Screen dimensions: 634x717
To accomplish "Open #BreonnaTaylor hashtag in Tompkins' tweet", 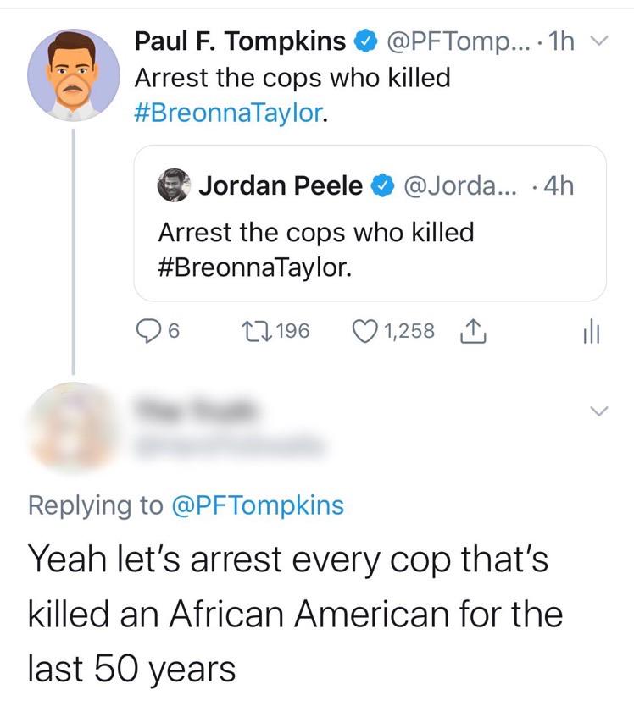I will click(x=229, y=114).
